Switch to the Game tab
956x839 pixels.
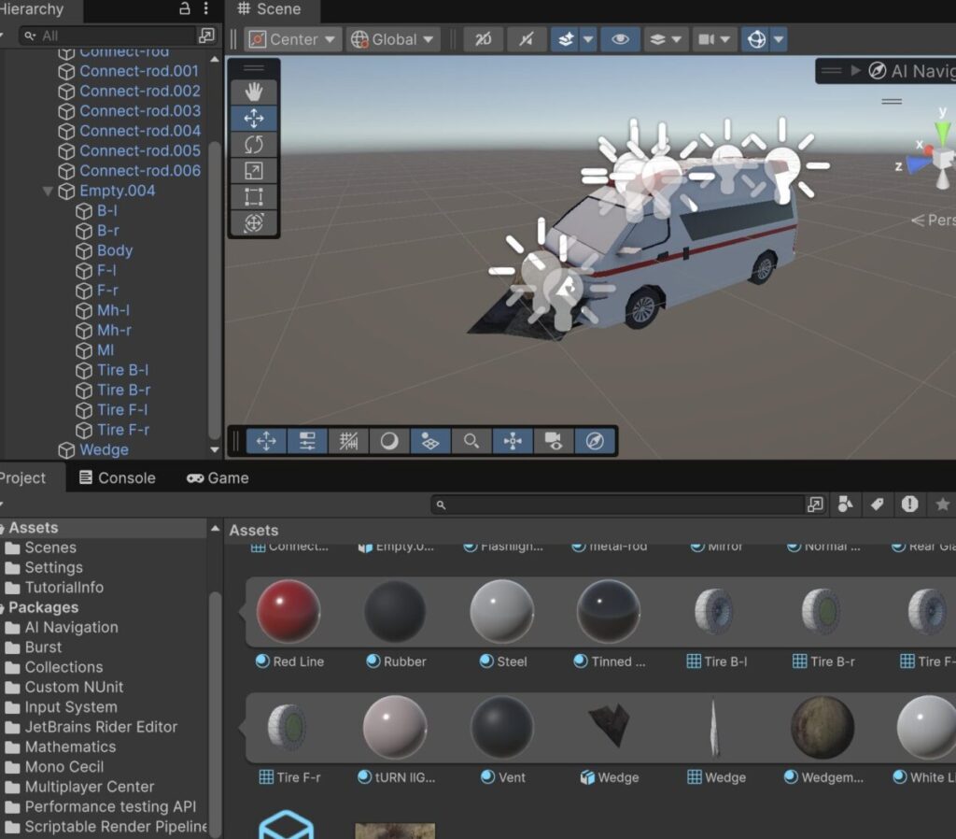pyautogui.click(x=218, y=477)
